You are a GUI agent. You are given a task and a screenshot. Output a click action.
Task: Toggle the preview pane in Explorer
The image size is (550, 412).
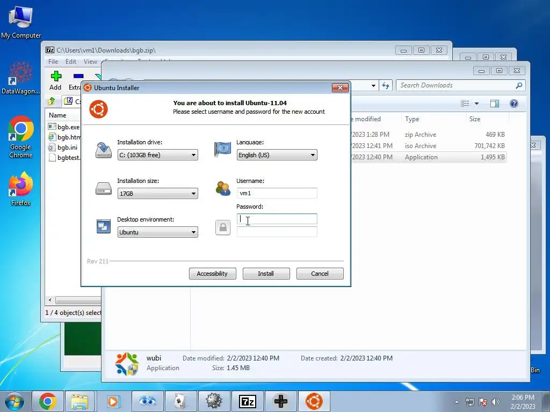[x=495, y=104]
